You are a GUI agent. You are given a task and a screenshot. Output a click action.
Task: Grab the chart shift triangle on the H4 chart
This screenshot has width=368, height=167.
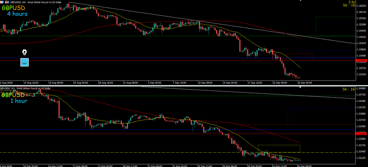pyautogui.click(x=301, y=1)
